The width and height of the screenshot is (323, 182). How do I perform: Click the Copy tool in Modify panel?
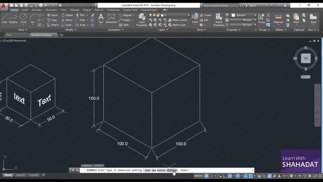52,20
